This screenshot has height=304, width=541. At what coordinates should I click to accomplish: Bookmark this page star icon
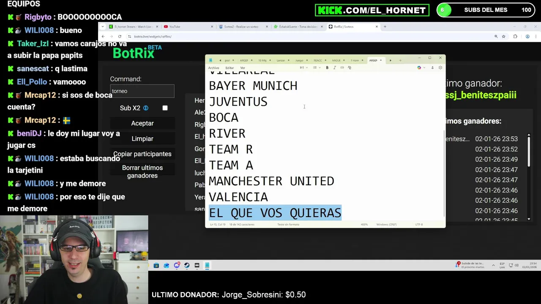pos(503,36)
